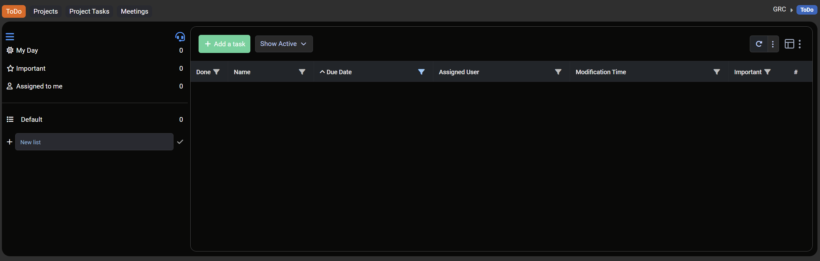Open the Meetings tab

point(134,11)
